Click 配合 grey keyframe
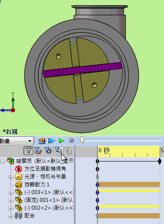Viewport: 164px width, 224px height. 97,216
